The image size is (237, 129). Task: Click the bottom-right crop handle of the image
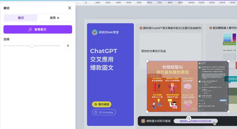(x=228, y=112)
